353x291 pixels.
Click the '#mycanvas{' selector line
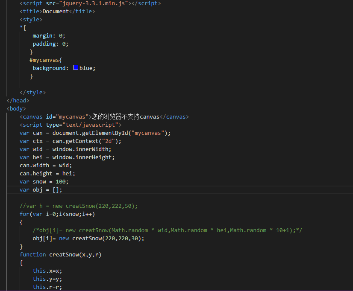click(x=46, y=60)
